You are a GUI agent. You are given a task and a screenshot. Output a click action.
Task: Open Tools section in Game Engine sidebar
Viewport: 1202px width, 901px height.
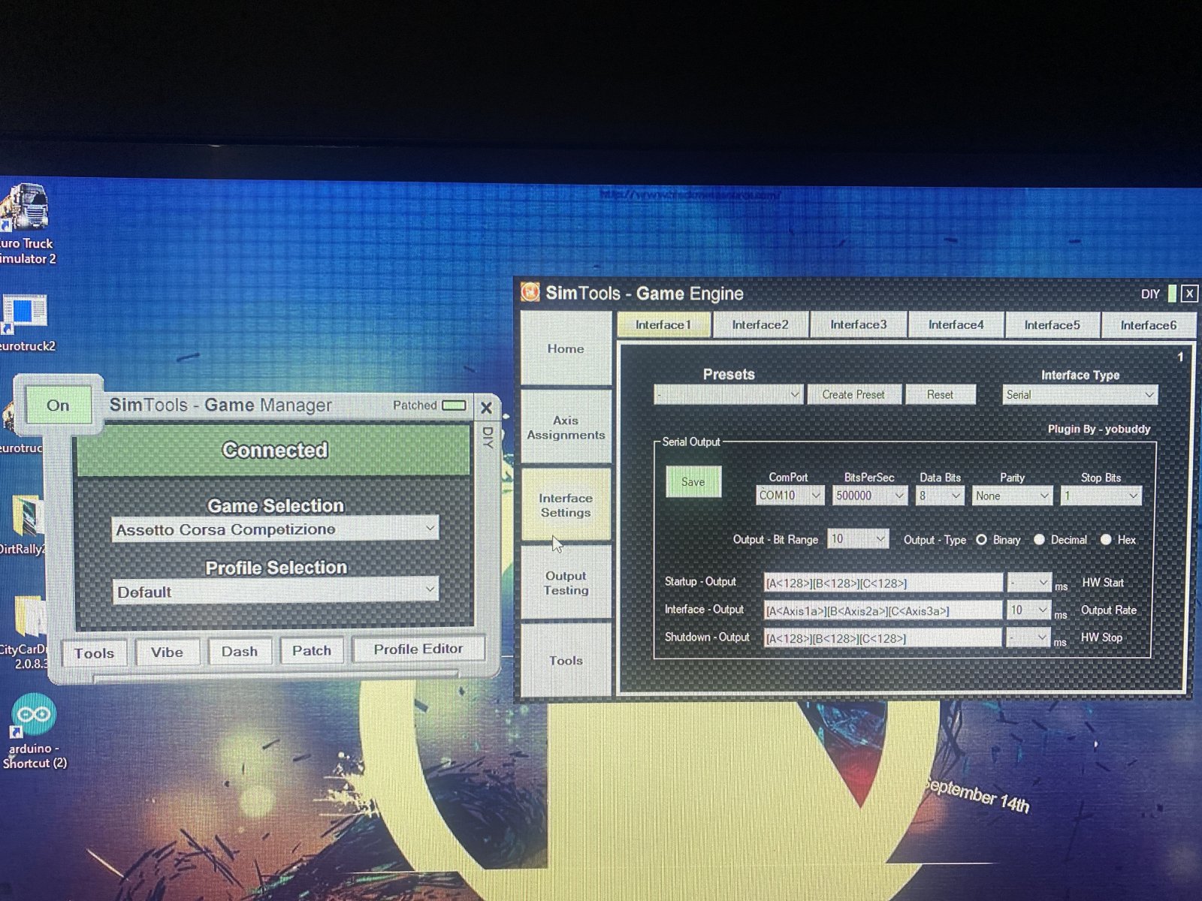point(566,661)
